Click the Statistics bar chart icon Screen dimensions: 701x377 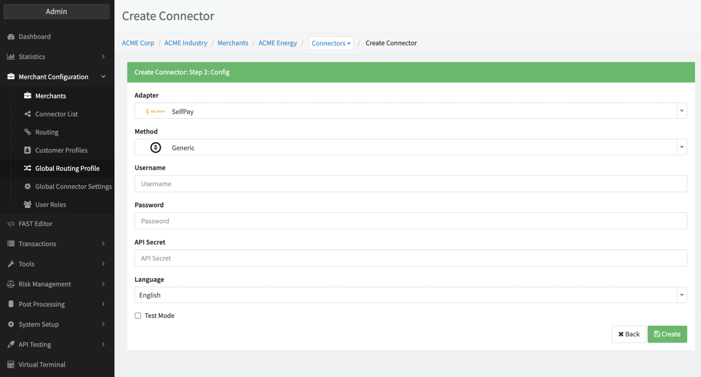[10, 57]
